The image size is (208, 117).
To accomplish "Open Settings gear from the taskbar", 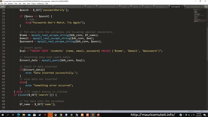I will coord(71,115).
